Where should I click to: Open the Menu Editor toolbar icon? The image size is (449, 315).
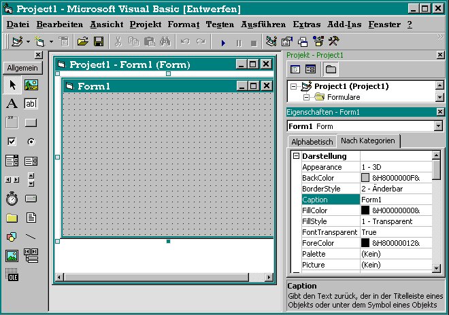(64, 41)
